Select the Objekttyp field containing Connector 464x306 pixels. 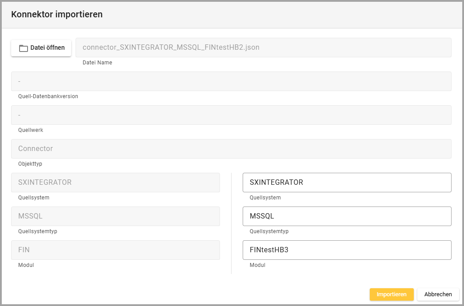[x=231, y=149]
